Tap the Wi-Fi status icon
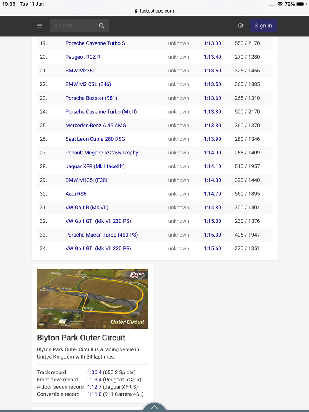 point(280,4)
